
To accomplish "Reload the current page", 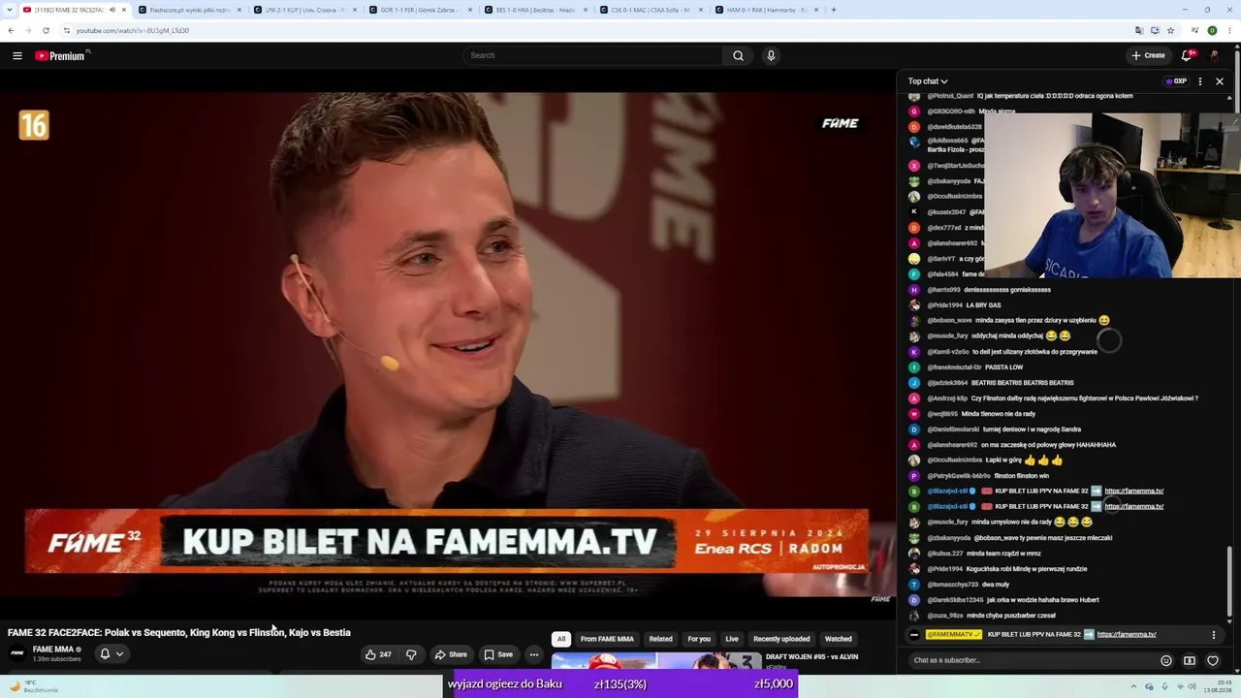I will click(46, 30).
